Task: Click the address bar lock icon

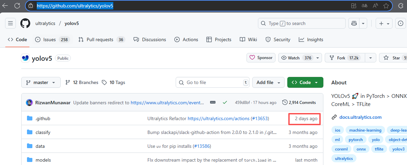Action: pyautogui.click(x=31, y=6)
